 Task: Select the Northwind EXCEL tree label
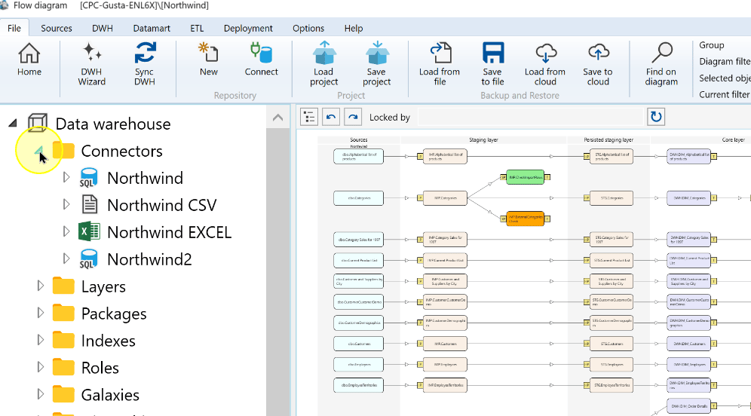[x=169, y=231]
